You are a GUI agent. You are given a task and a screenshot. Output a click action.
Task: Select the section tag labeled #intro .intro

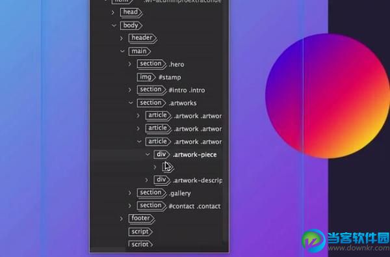(151, 90)
